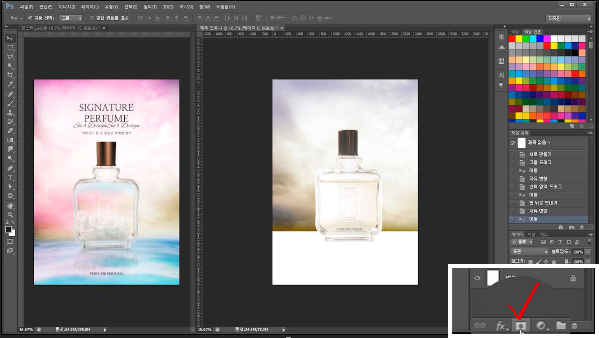Enable the 변형 컨트롤 표시 checkbox
599x338 pixels.
pyautogui.click(x=92, y=18)
